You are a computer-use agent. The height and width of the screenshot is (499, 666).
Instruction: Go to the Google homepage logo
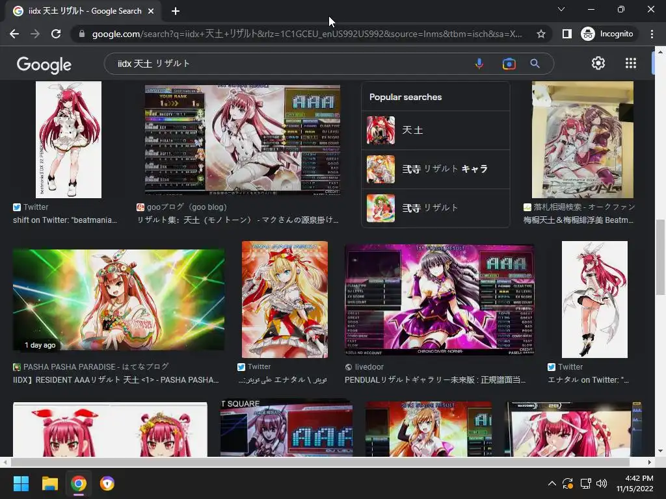44,64
